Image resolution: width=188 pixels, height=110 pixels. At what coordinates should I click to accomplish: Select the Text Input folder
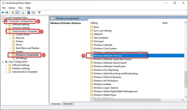pos(99,41)
